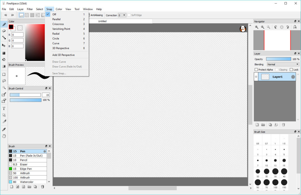Screen dimensions: 301x195
Task: Delete layer with the trash icon
Action: pos(283,125)
